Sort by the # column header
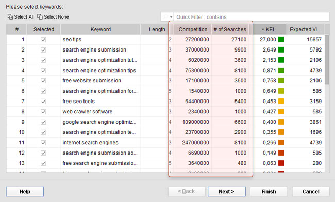Image resolution: width=335 pixels, height=202 pixels. (x=16, y=29)
